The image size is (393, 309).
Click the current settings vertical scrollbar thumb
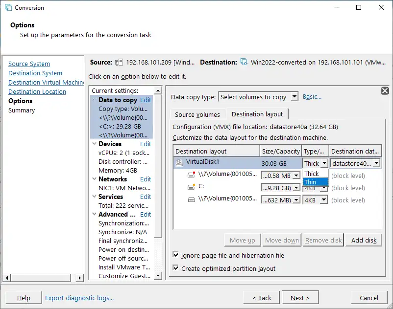tap(158, 166)
